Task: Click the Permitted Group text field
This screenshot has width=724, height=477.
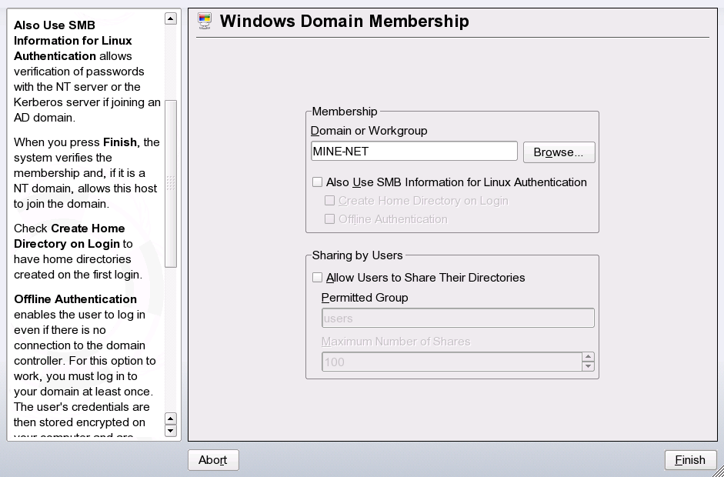Action: tap(457, 319)
